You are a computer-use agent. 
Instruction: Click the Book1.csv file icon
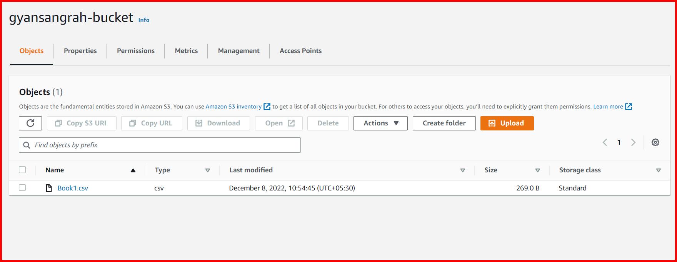[x=49, y=188]
